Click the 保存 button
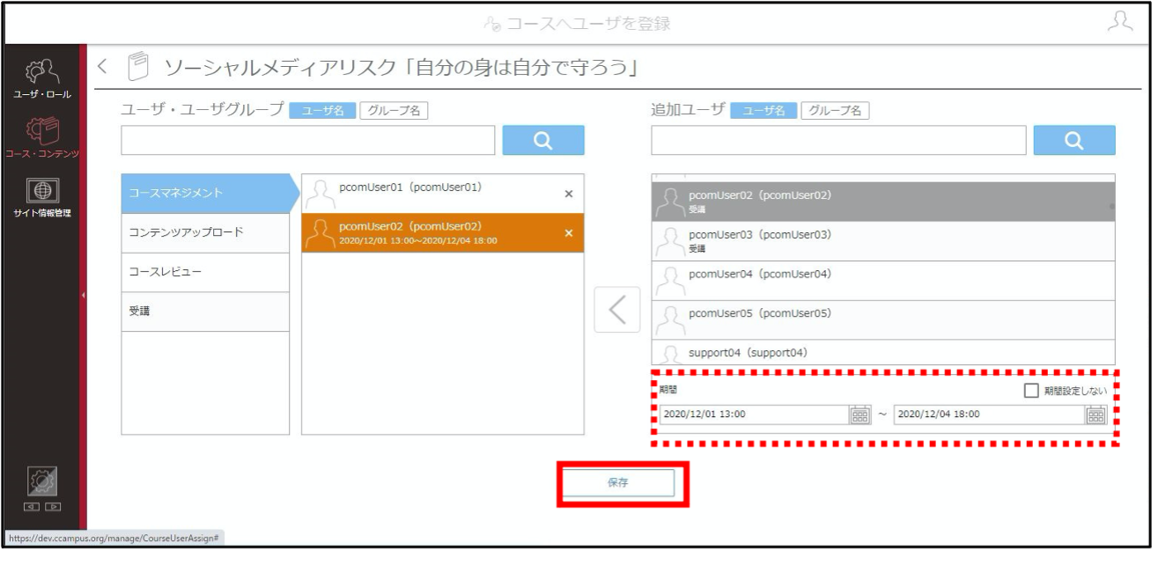The height and width of the screenshot is (572, 1158). coord(618,483)
